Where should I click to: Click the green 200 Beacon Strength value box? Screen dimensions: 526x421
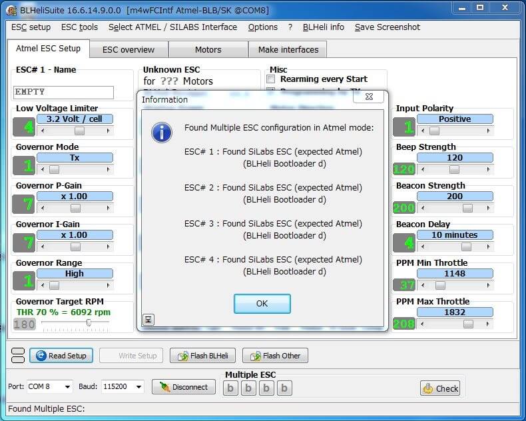tap(404, 208)
